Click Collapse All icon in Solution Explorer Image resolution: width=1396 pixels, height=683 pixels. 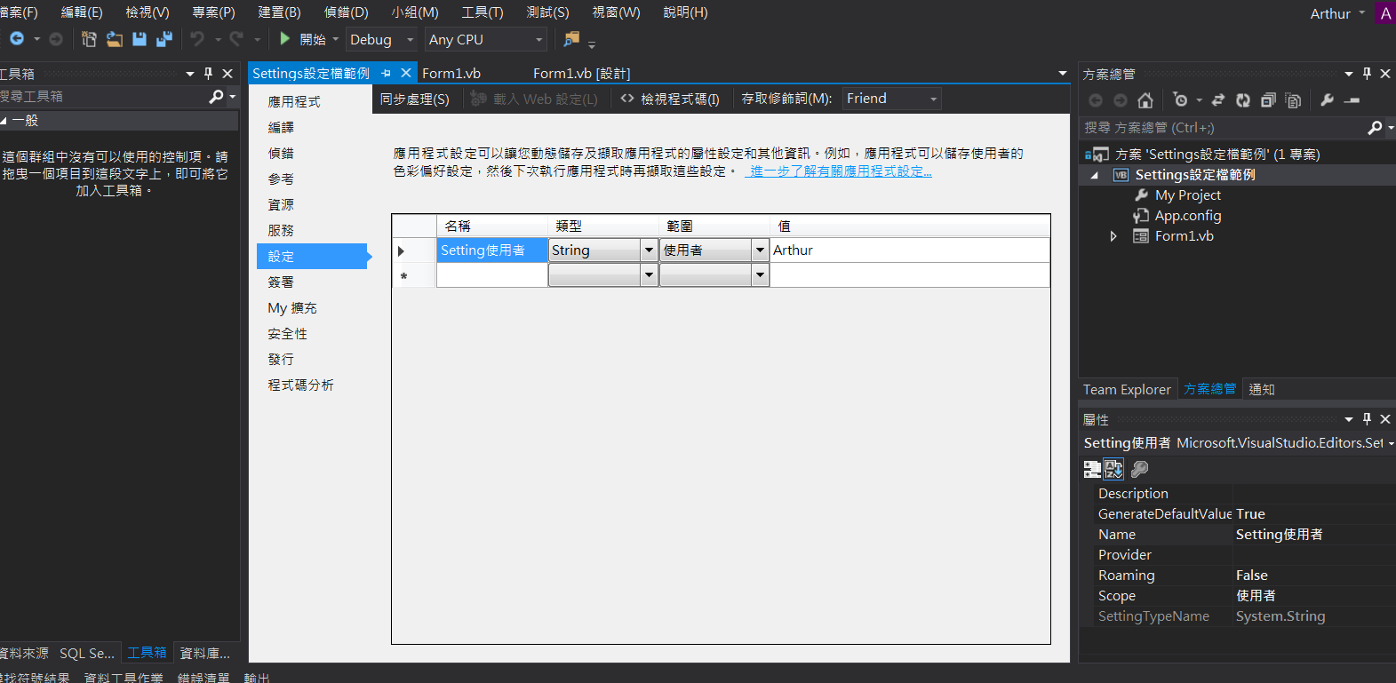click(1268, 100)
